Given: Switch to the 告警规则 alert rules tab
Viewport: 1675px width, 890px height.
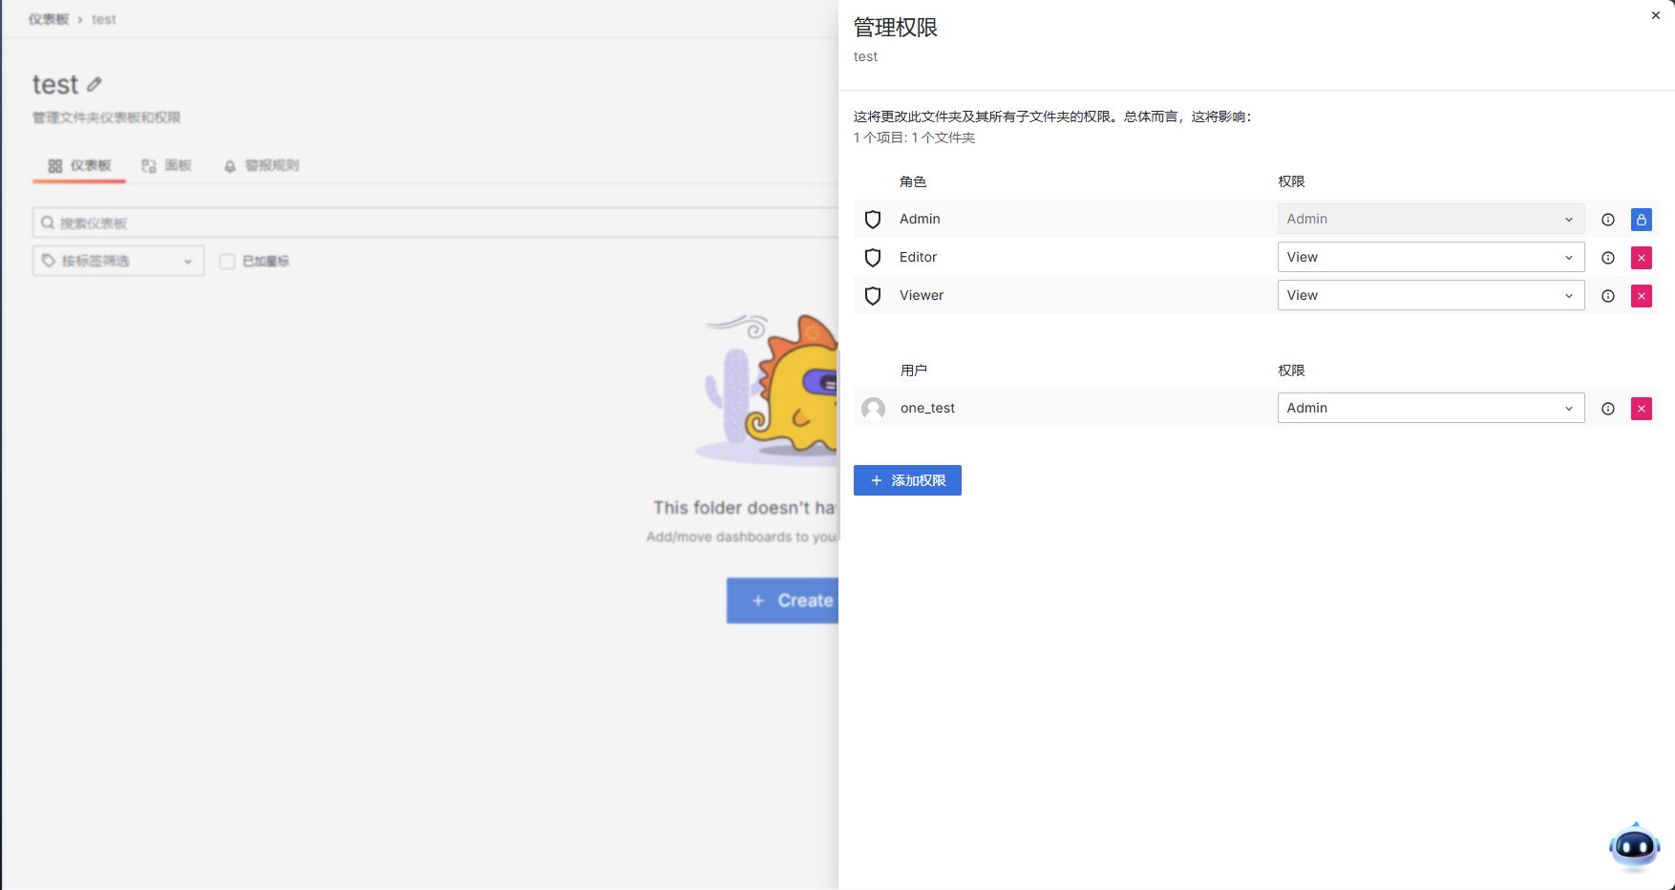Looking at the screenshot, I should 262,165.
